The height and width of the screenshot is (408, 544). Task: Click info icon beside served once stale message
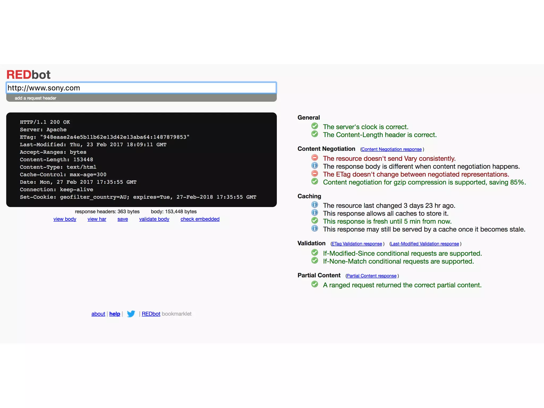tap(314, 229)
